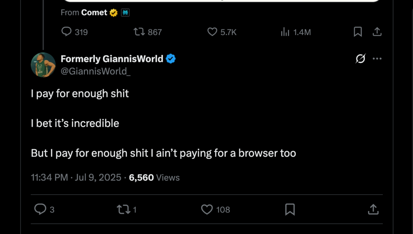The height and width of the screenshot is (234, 413).
Task: Like GiannisWorld's post with 108 likes
Action: tap(207, 209)
